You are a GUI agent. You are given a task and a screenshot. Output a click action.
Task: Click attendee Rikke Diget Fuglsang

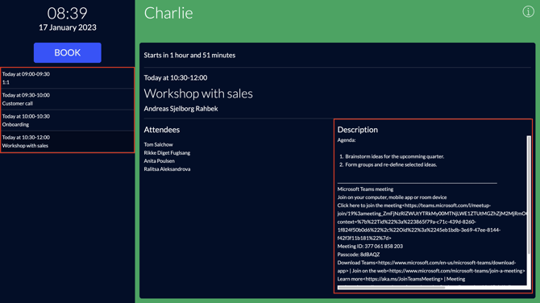click(167, 152)
